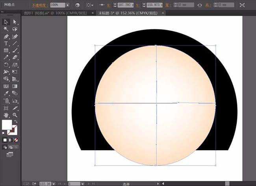The width and height of the screenshot is (256, 186).
Task: Select the Curvature pen tool beside Pen
Action: click(15, 36)
